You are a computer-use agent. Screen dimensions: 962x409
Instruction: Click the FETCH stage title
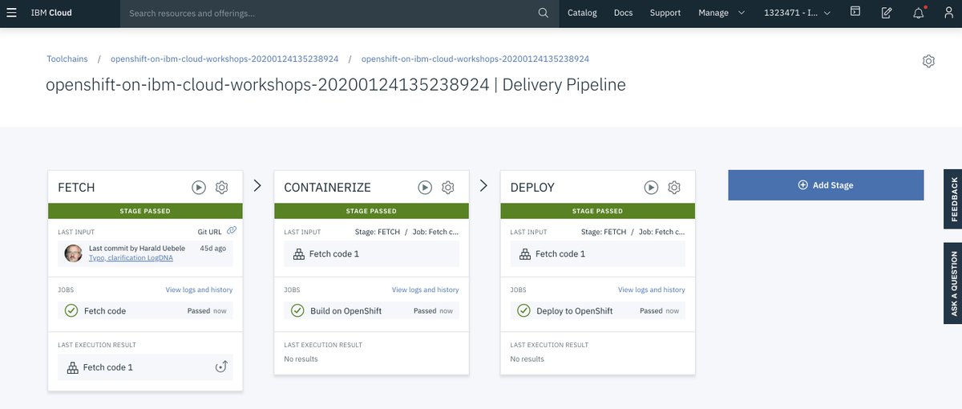click(x=76, y=187)
